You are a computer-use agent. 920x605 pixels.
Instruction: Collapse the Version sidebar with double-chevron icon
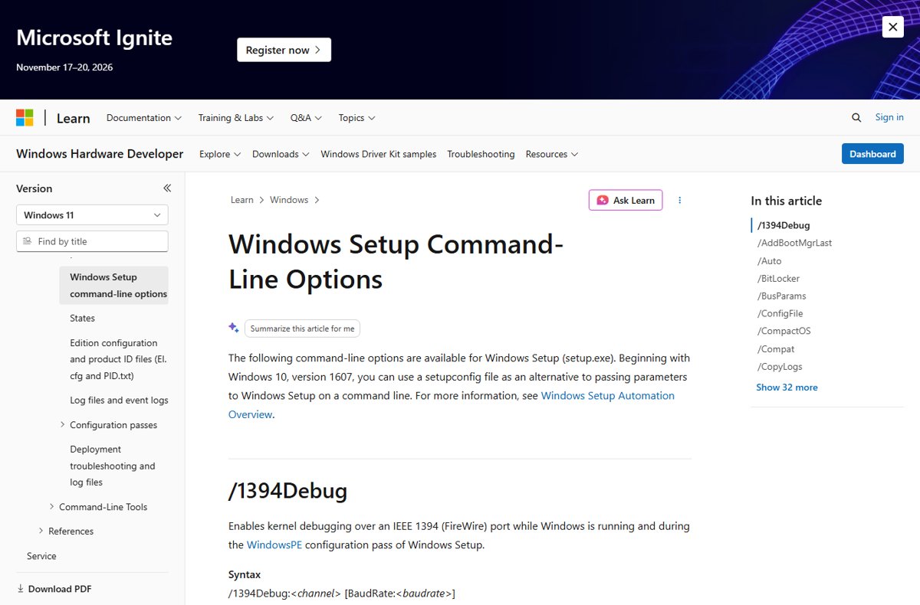(x=167, y=188)
